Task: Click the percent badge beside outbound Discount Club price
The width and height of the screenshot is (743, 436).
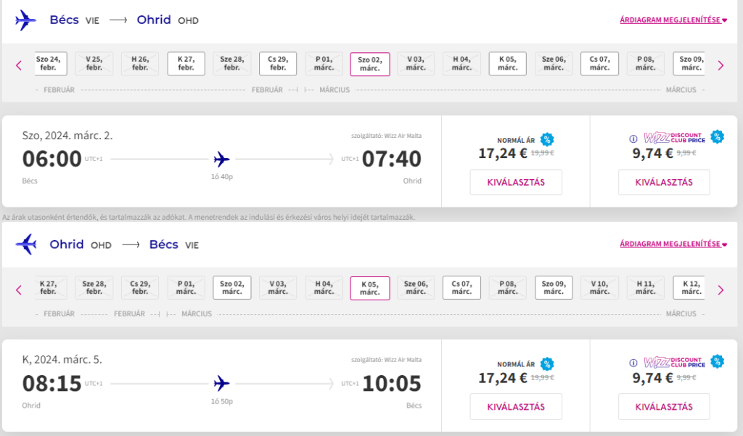Action: coord(718,136)
